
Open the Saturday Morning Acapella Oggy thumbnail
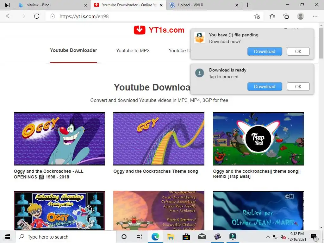coord(59,210)
